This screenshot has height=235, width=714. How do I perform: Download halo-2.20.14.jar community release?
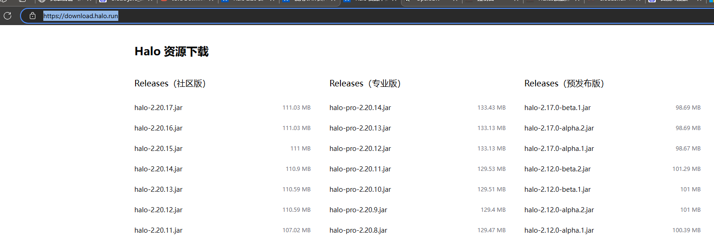[x=158, y=169]
